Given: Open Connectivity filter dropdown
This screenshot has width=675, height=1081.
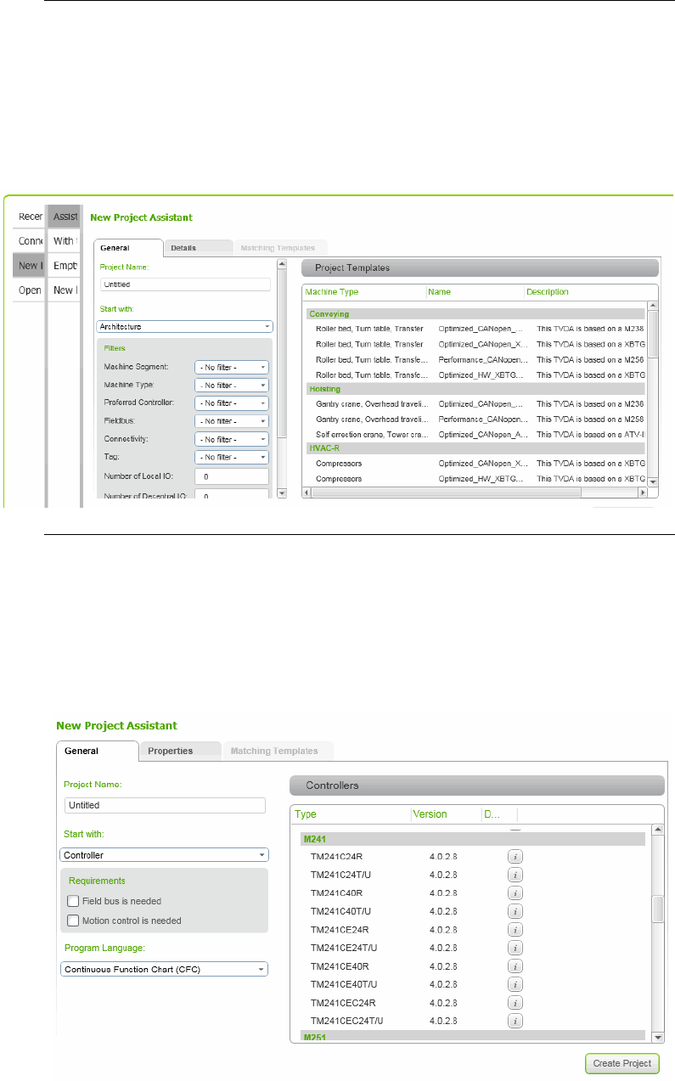Looking at the screenshot, I should (232, 439).
